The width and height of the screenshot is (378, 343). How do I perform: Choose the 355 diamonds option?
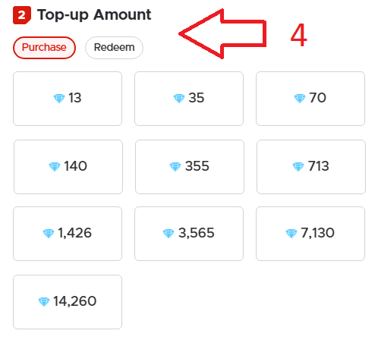point(190,167)
